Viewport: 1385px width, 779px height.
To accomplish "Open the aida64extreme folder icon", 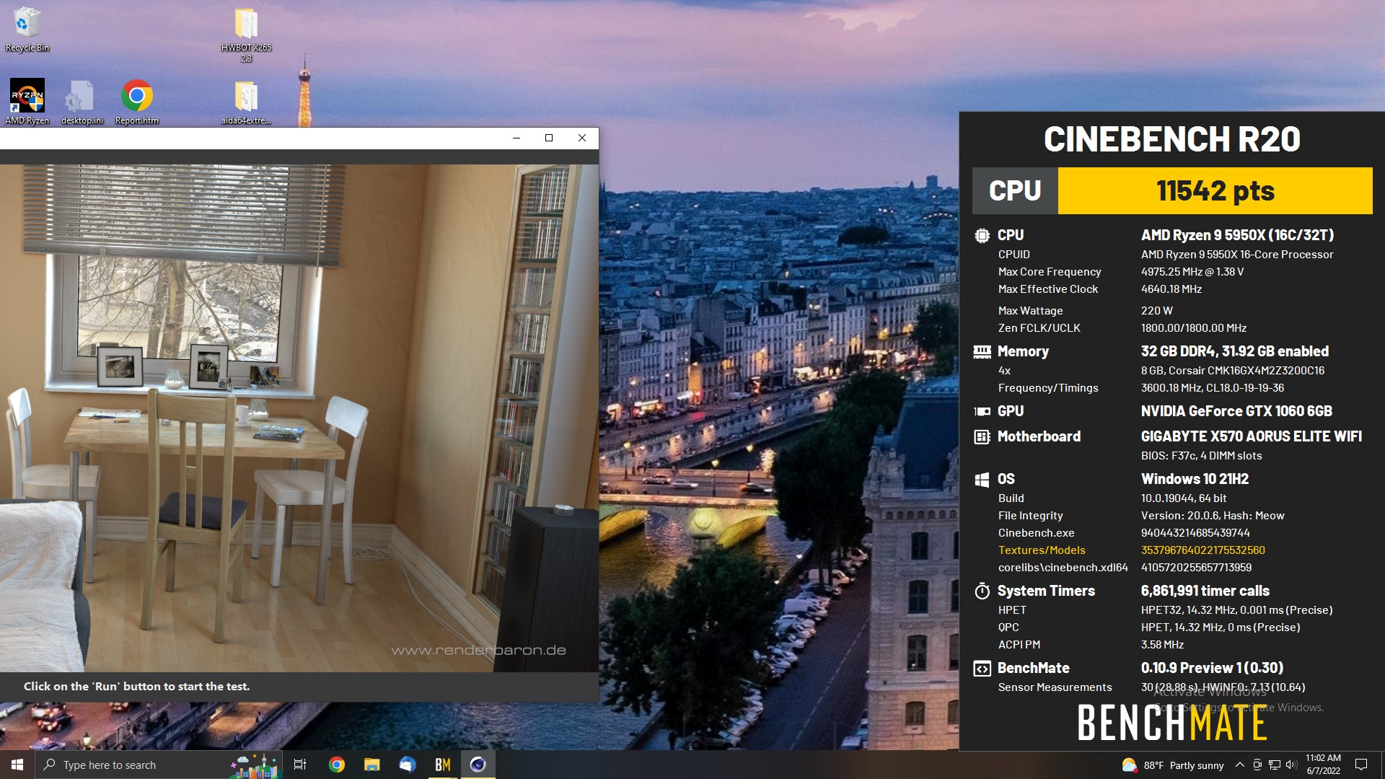I will pyautogui.click(x=246, y=101).
